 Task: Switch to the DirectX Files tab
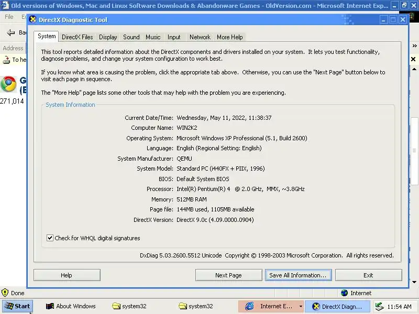[x=77, y=37]
